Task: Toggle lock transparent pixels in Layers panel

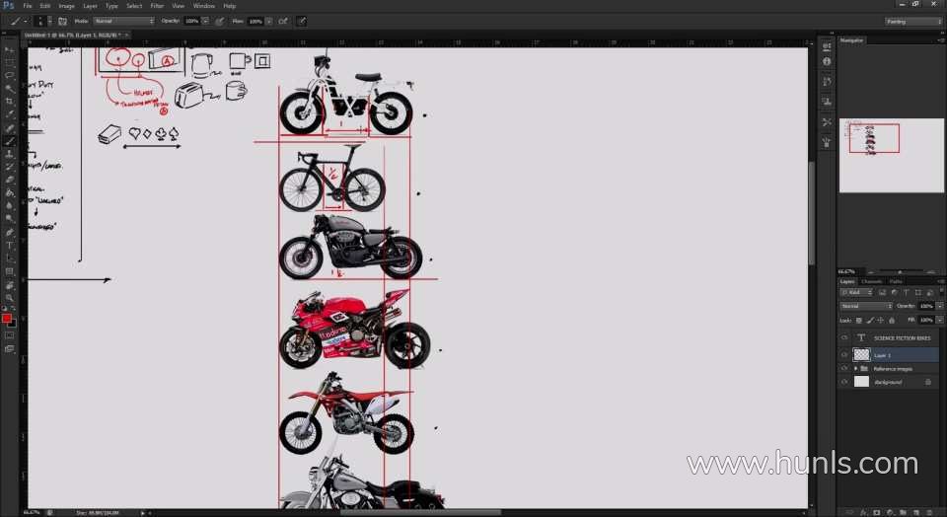Action: pyautogui.click(x=859, y=320)
